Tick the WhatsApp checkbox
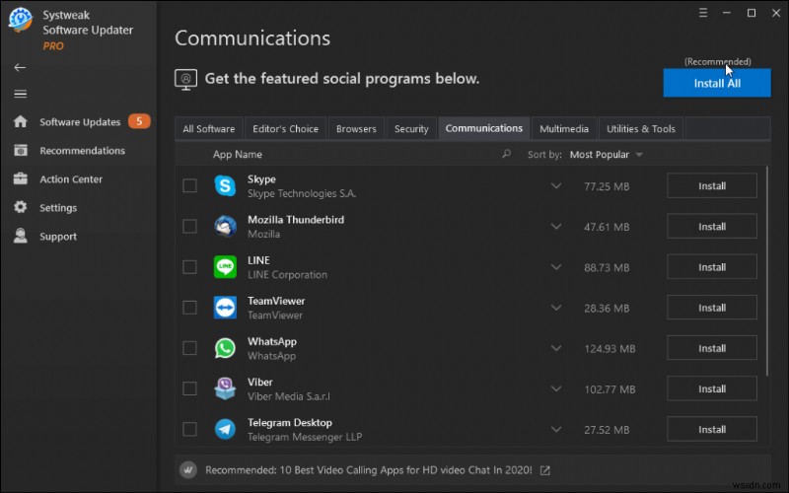The height and width of the screenshot is (493, 789). coord(189,348)
